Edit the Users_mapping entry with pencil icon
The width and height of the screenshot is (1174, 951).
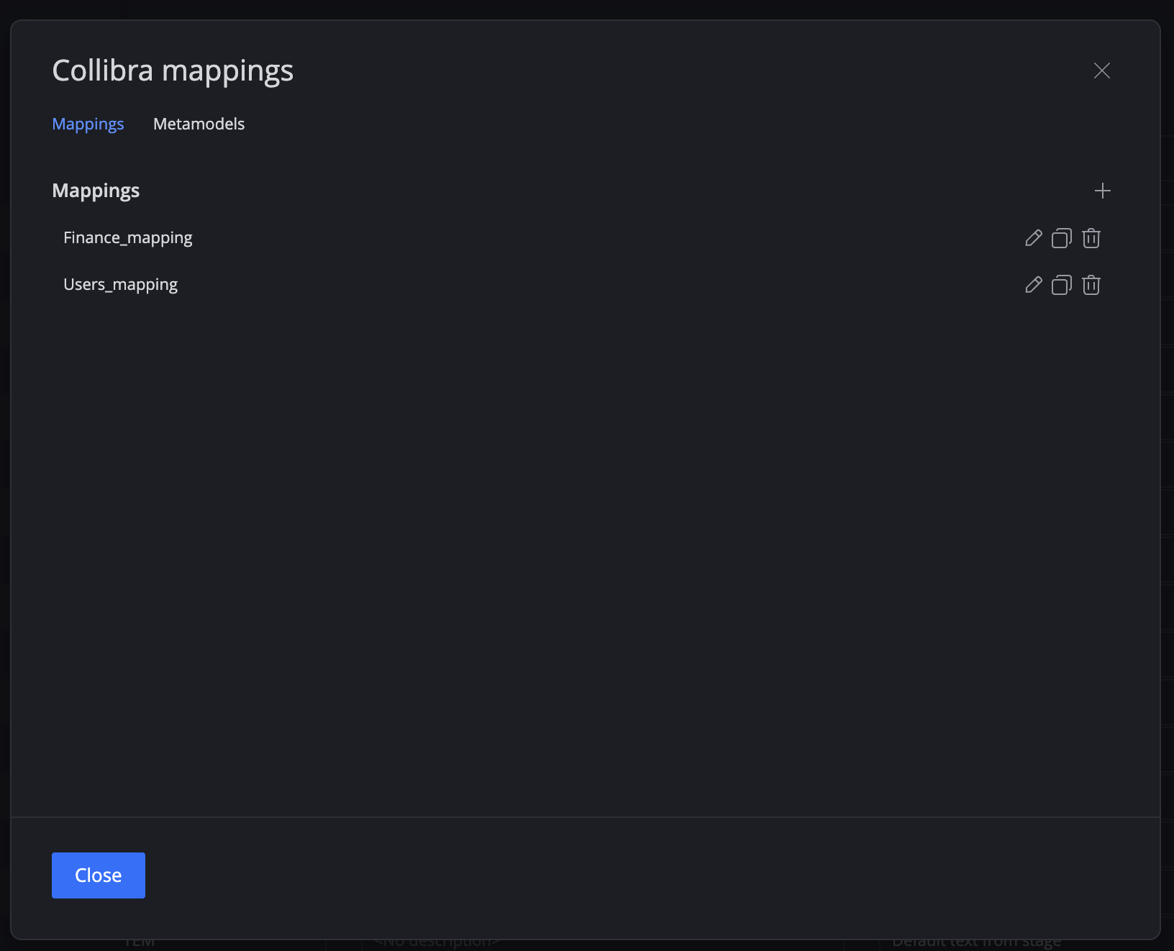(1034, 285)
